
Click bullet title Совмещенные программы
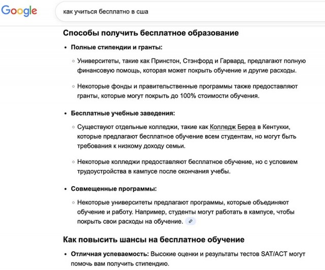[x=114, y=189]
